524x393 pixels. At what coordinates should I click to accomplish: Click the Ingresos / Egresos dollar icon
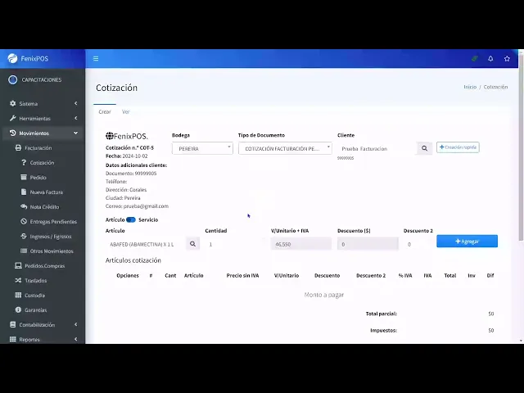pos(24,236)
